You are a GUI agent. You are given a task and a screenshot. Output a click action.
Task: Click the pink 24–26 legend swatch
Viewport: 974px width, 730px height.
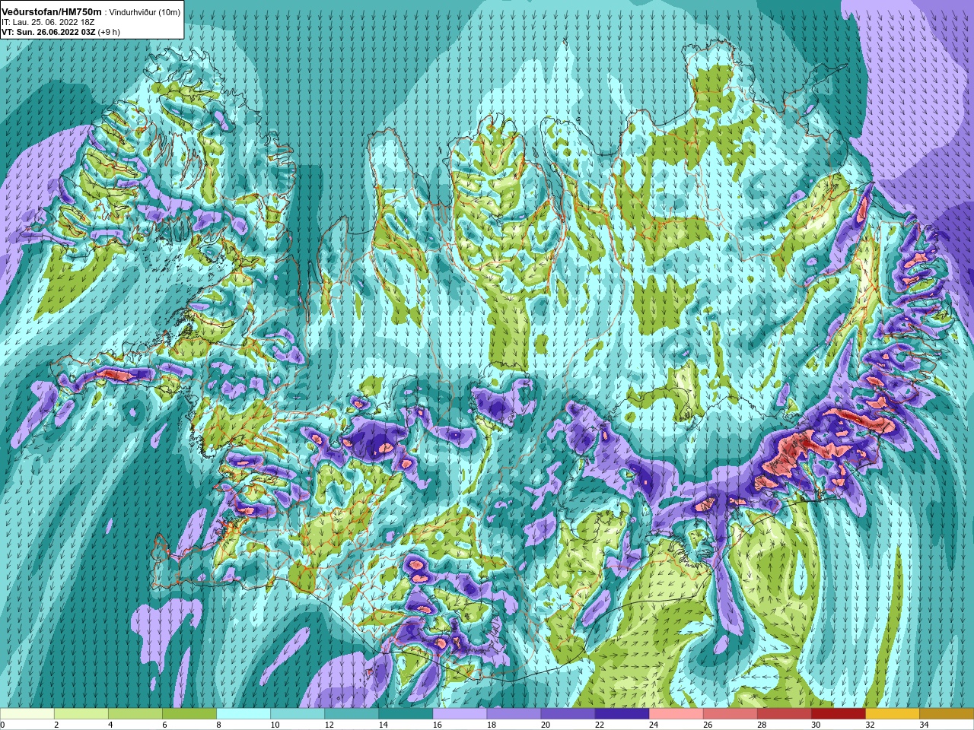point(676,714)
